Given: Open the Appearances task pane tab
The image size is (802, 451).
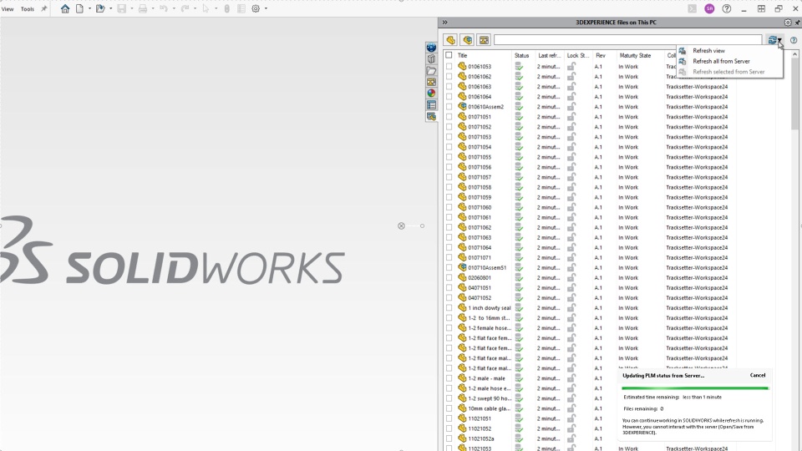Looking at the screenshot, I should (x=431, y=93).
